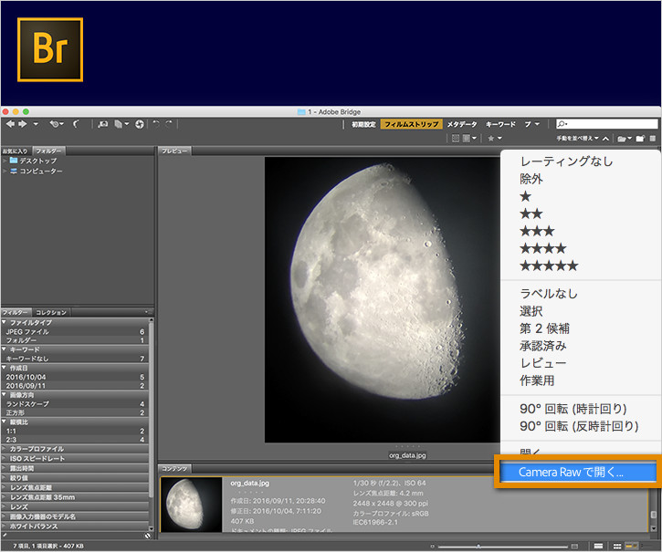Select the フィルムストリップ workspace
662x552 pixels.
pyautogui.click(x=412, y=124)
